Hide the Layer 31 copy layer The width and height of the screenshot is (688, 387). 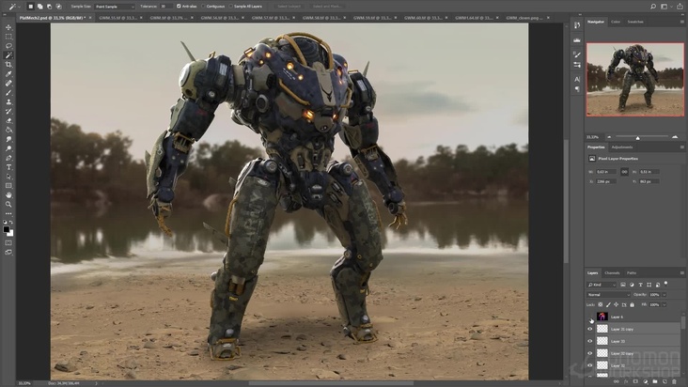point(590,329)
